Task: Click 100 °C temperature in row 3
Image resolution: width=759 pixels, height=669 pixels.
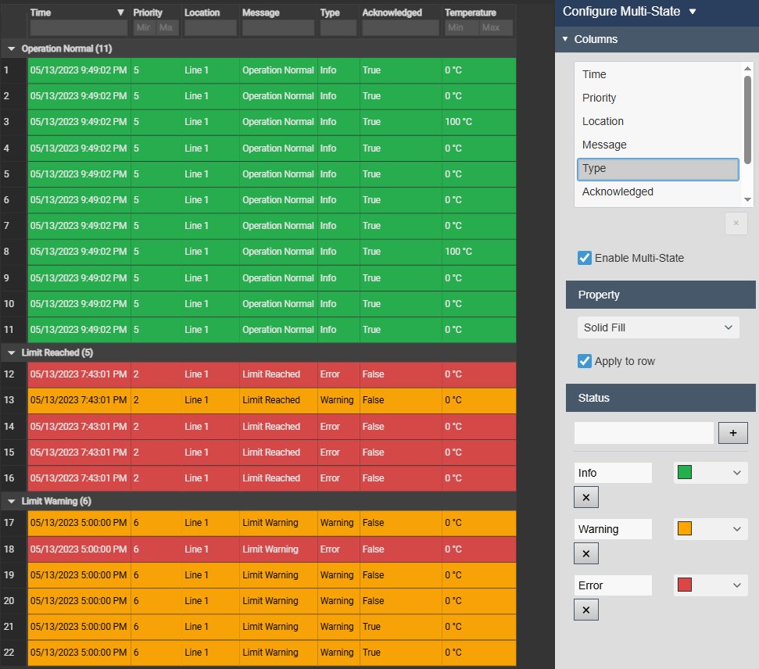Action: [458, 121]
